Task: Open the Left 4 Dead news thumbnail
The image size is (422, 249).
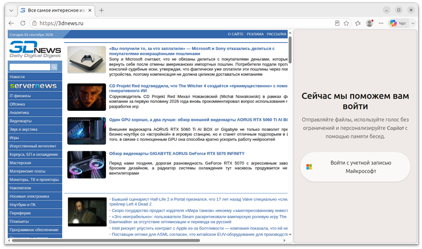Action: tap(87, 212)
